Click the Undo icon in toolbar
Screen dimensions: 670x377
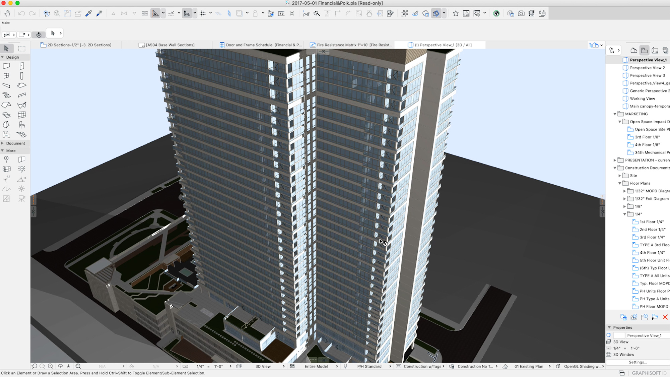(x=21, y=13)
